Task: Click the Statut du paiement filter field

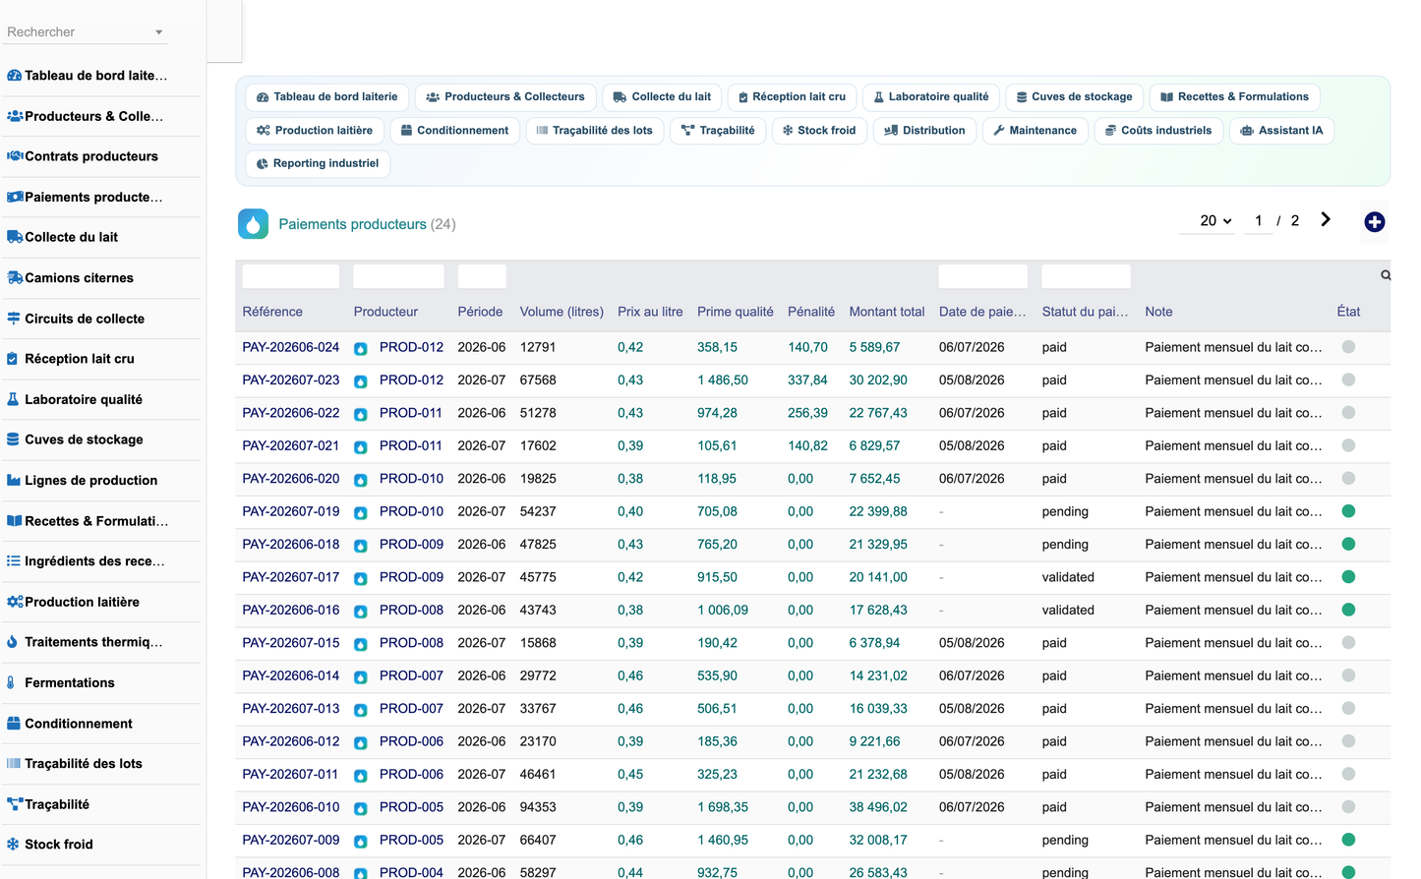Action: coord(1086,276)
